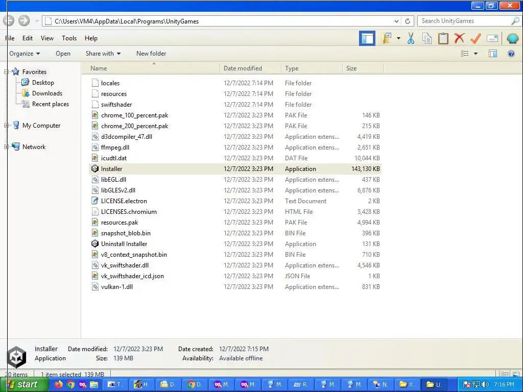This screenshot has width=523, height=392.
Task: Select vk_swiftshader_icd.json file
Action: [x=132, y=276]
